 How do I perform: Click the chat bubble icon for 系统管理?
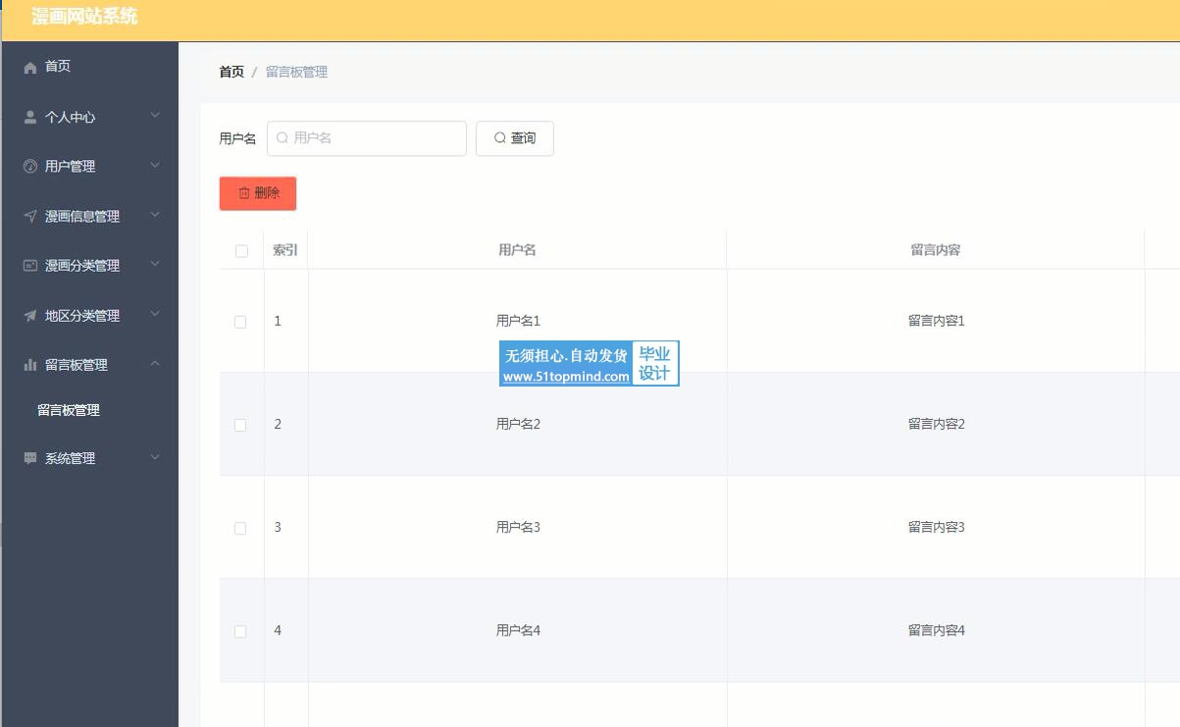click(29, 458)
